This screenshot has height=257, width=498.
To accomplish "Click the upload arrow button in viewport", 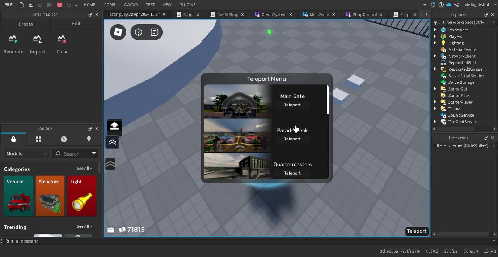I will [114, 126].
